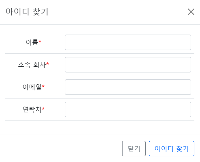The height and width of the screenshot is (162, 200).
Task: Activate the email address entry box
Action: tap(128, 87)
